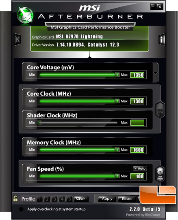The width and height of the screenshot is (178, 220).
Task: Close the Afterburner window
Action: (x=160, y=7)
